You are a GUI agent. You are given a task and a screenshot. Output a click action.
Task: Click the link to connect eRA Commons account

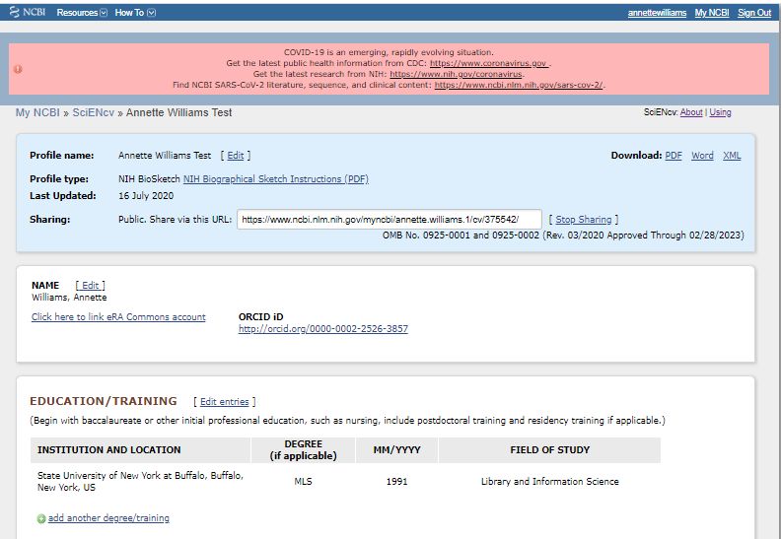pos(118,317)
